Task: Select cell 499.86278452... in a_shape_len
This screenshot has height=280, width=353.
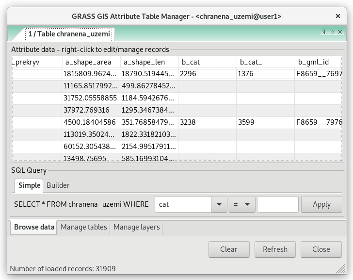Action: [149, 86]
